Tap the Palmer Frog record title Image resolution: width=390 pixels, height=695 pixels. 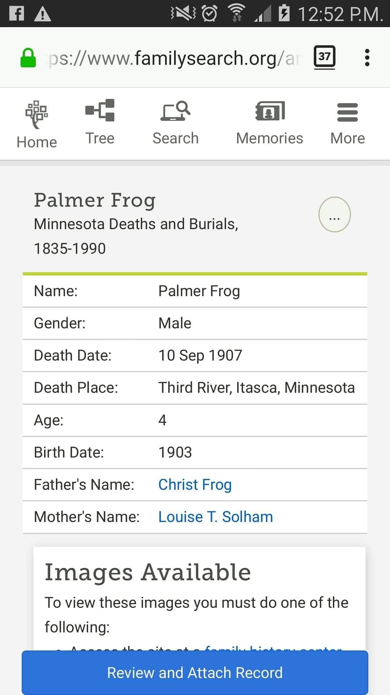coord(95,201)
